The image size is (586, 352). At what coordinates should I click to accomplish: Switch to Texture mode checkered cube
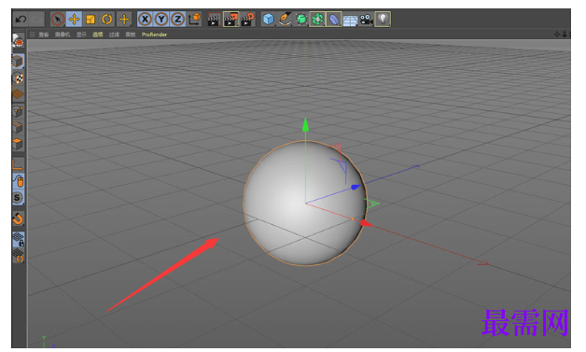(x=18, y=77)
